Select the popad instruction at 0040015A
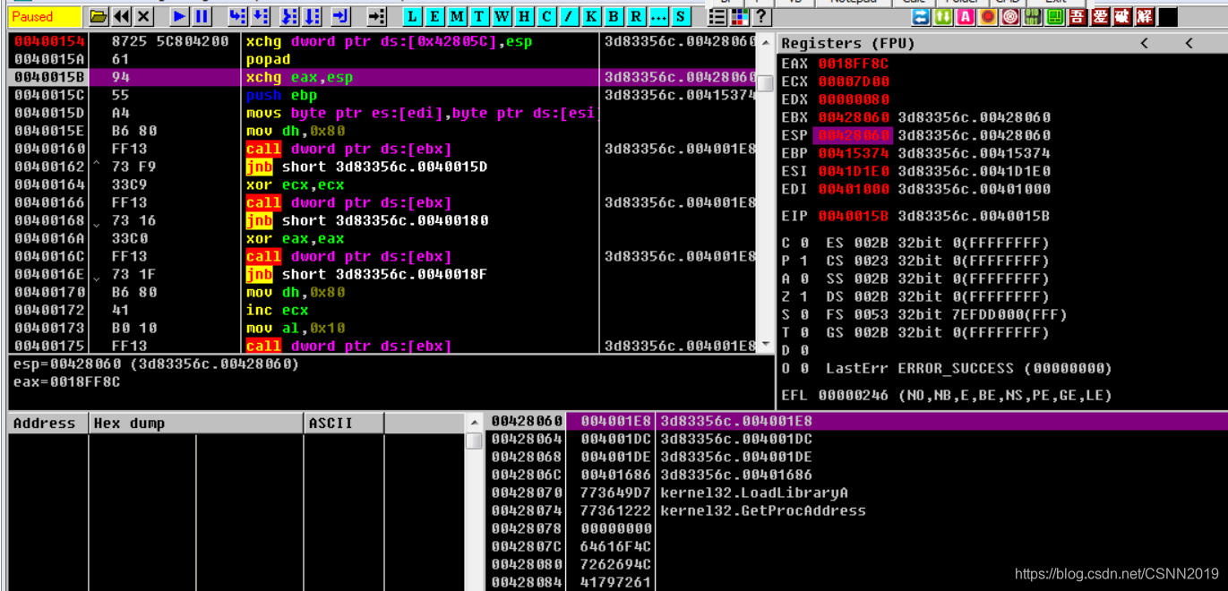1228x591 pixels. click(382, 59)
